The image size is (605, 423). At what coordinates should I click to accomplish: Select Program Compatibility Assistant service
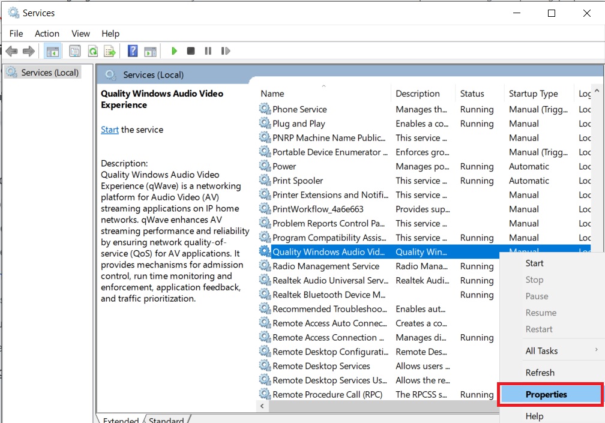(x=424, y=238)
